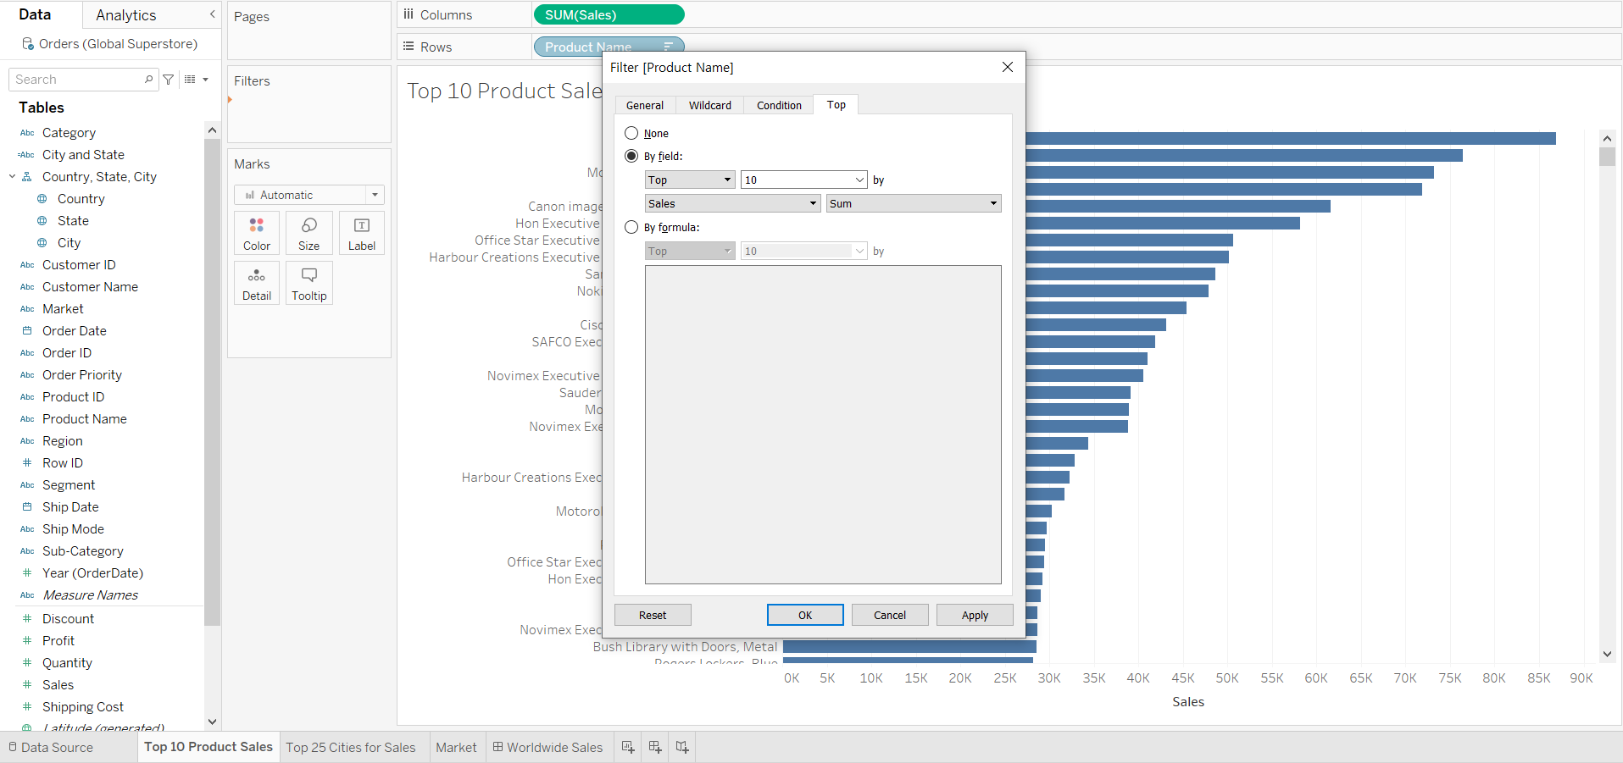Close the Filter Product Name dialog
The width and height of the screenshot is (1623, 763).
coord(1008,67)
